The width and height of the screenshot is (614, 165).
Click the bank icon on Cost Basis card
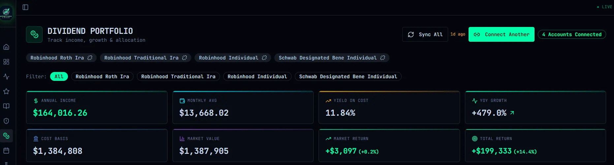coord(36,139)
